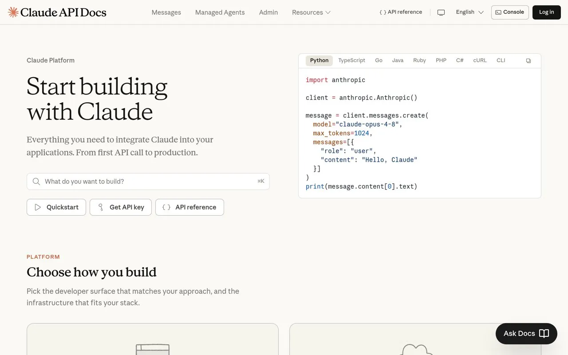Show the cURL example tab

[x=480, y=60]
